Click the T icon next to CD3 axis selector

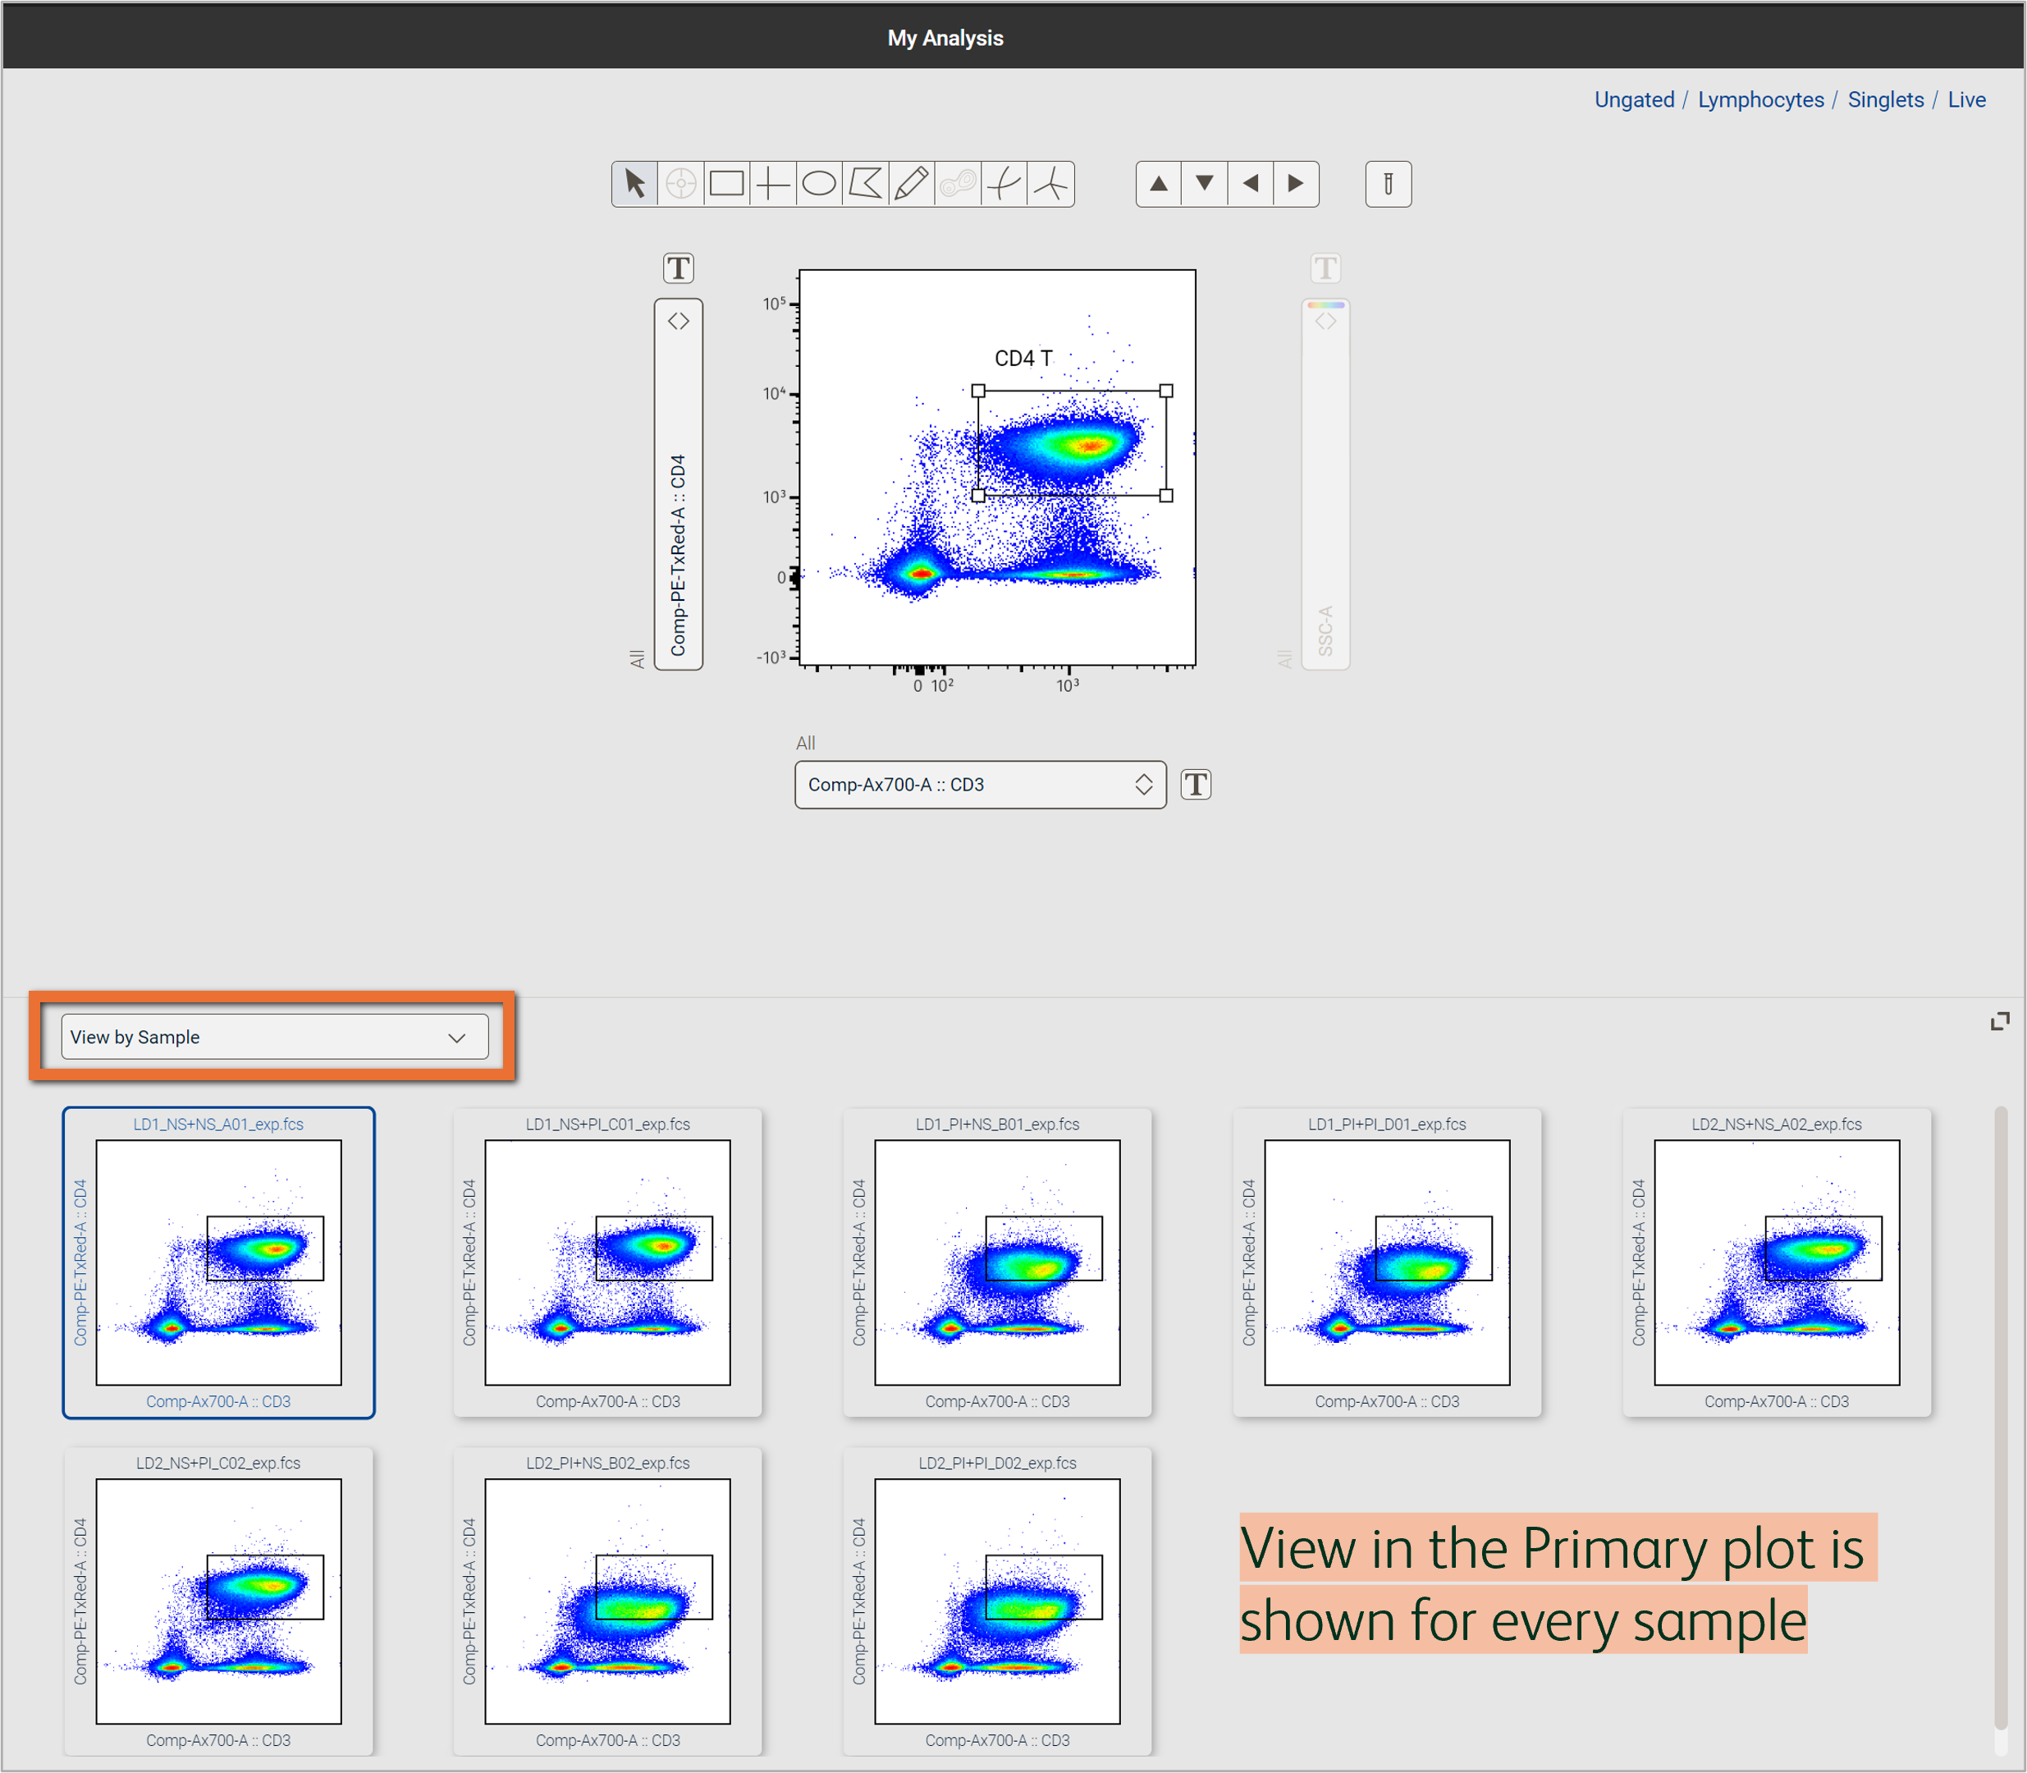[1196, 785]
